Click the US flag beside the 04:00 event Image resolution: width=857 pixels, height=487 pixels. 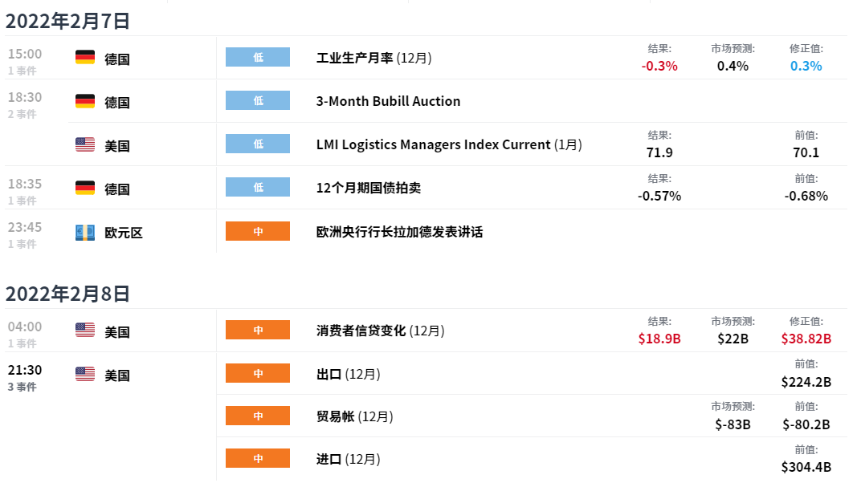click(84, 331)
